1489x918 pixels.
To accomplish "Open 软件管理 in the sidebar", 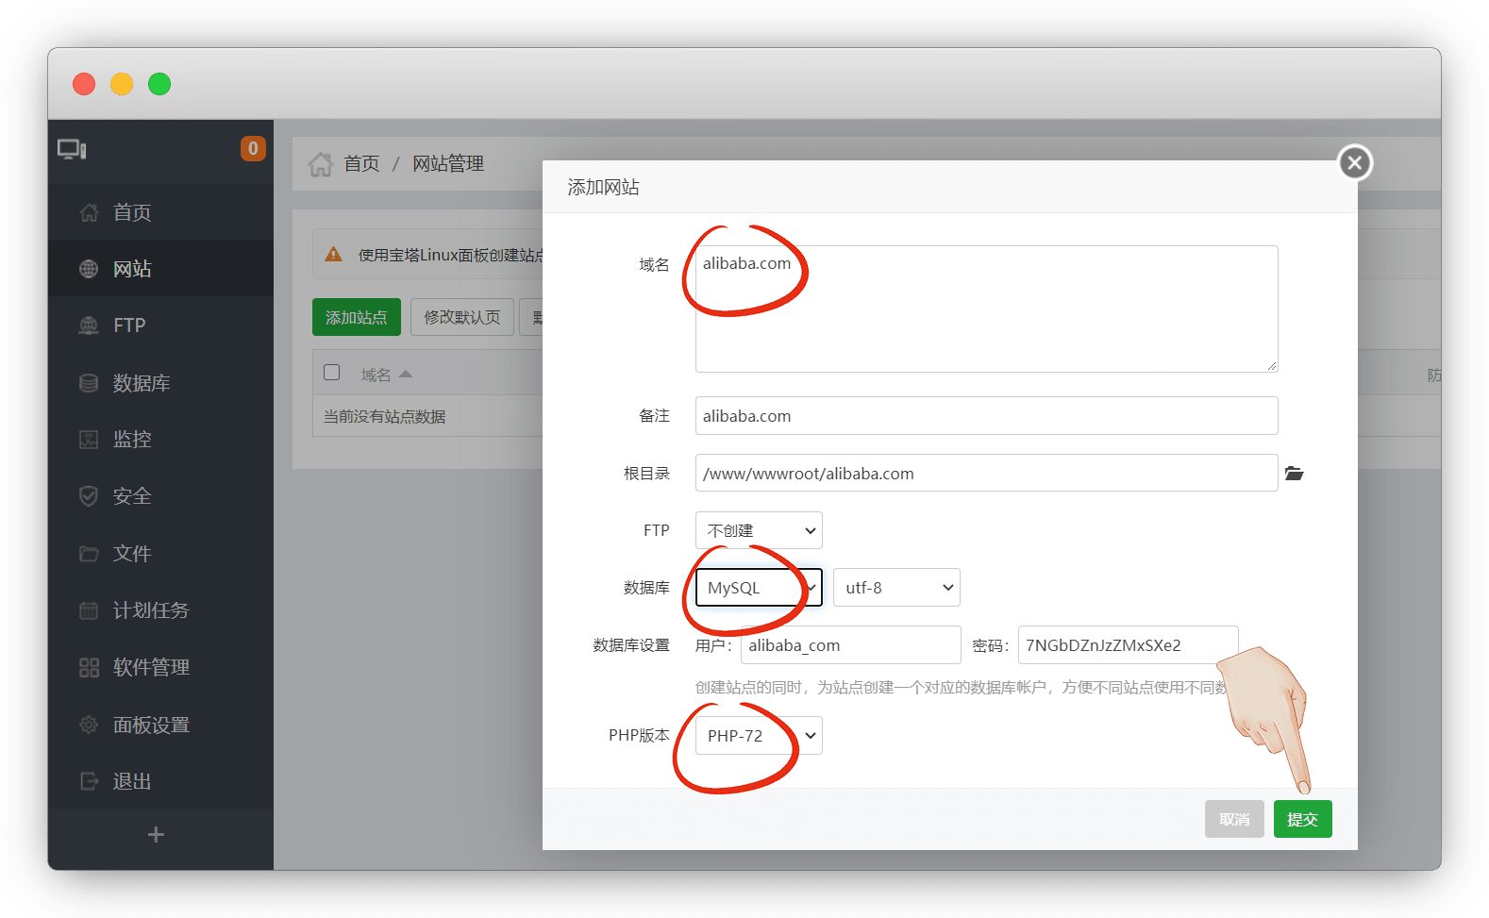I will coord(151,668).
